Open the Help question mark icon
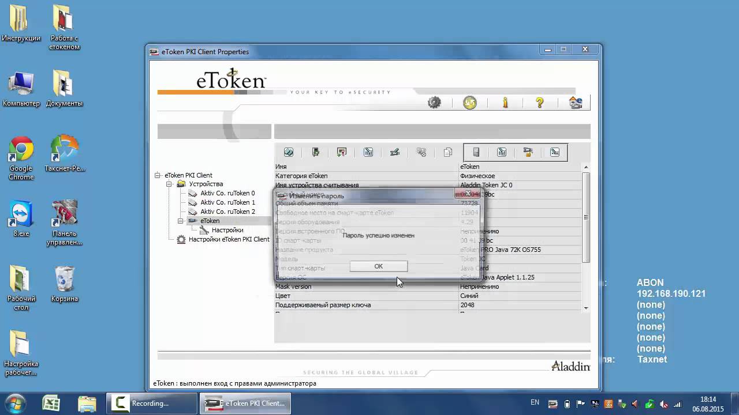 [x=540, y=103]
